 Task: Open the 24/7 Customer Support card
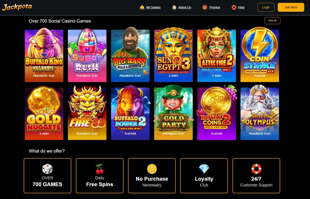256,175
